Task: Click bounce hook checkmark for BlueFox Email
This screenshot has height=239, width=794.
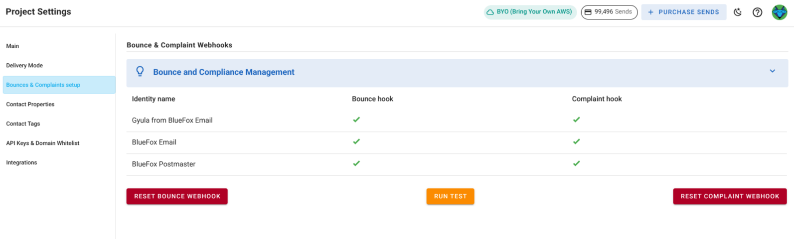Action: [356, 141]
